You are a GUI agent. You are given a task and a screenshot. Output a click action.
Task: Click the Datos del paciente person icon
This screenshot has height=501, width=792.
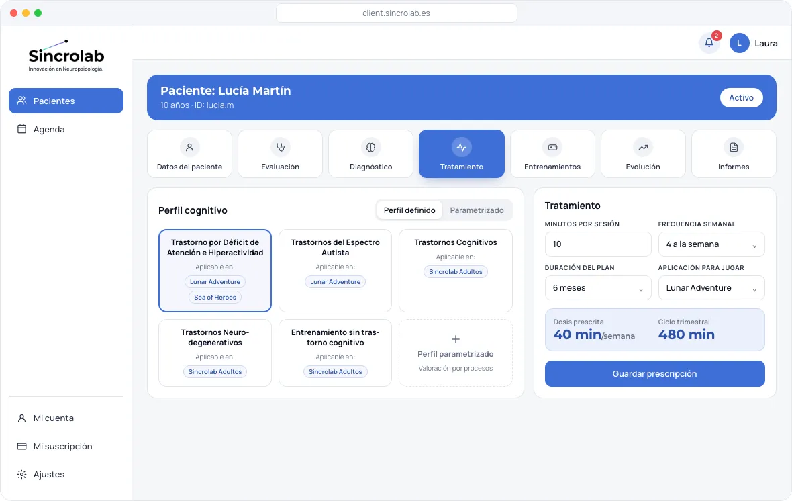point(189,147)
